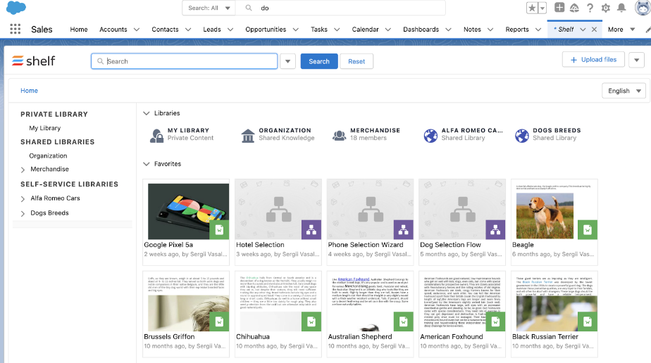The height and width of the screenshot is (363, 651).
Task: Click the Salesforce cloud logo
Action: [16, 8]
